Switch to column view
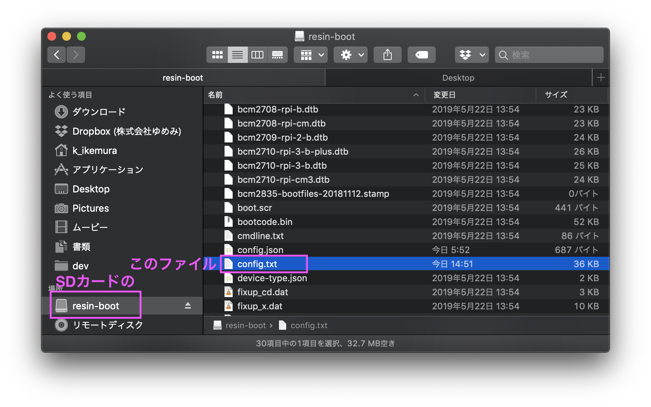The image size is (651, 407). 257,55
